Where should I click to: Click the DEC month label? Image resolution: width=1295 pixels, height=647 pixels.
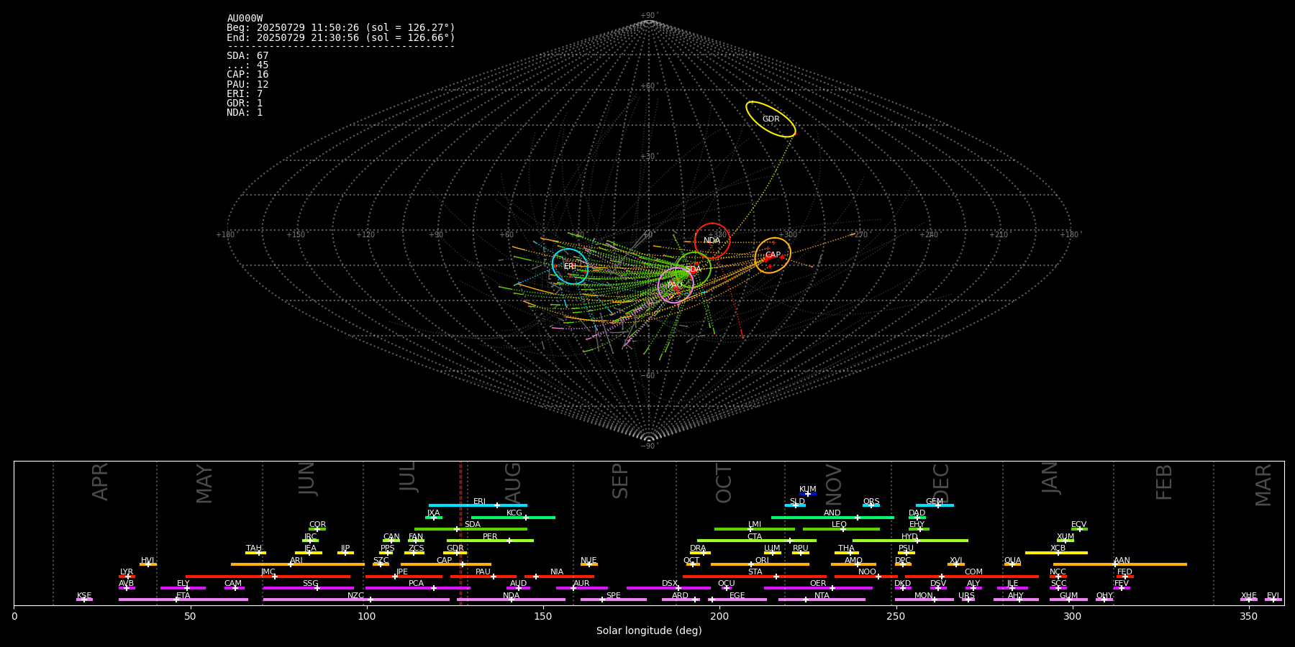(941, 483)
